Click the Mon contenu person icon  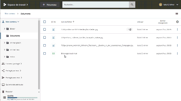pyautogui.click(x=3, y=22)
